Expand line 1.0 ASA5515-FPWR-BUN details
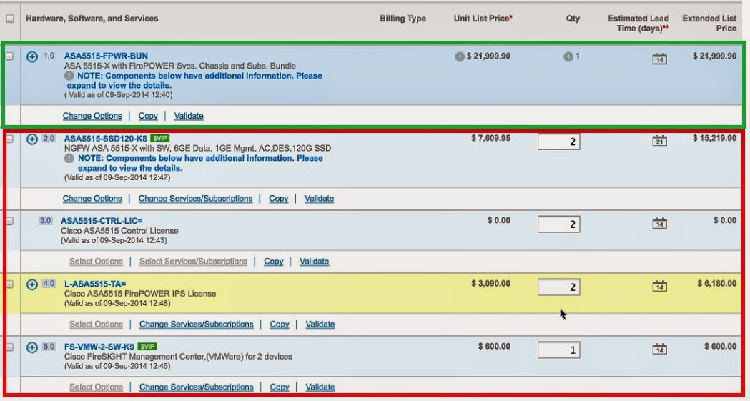This screenshot has width=750, height=401. click(32, 57)
